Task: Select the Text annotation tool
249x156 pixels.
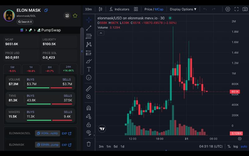Action: pos(89,69)
